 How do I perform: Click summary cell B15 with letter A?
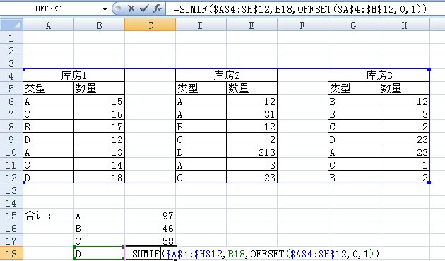[99, 215]
